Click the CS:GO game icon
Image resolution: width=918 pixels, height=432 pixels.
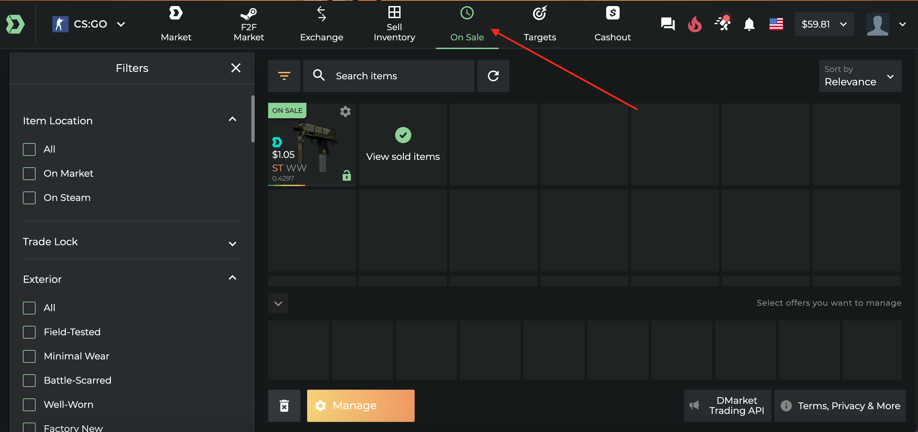(60, 24)
